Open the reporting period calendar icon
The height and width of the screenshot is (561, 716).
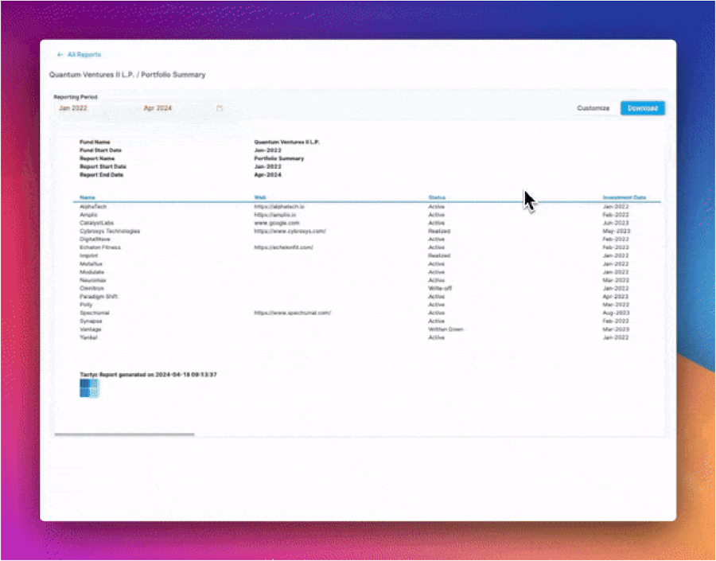pos(220,108)
